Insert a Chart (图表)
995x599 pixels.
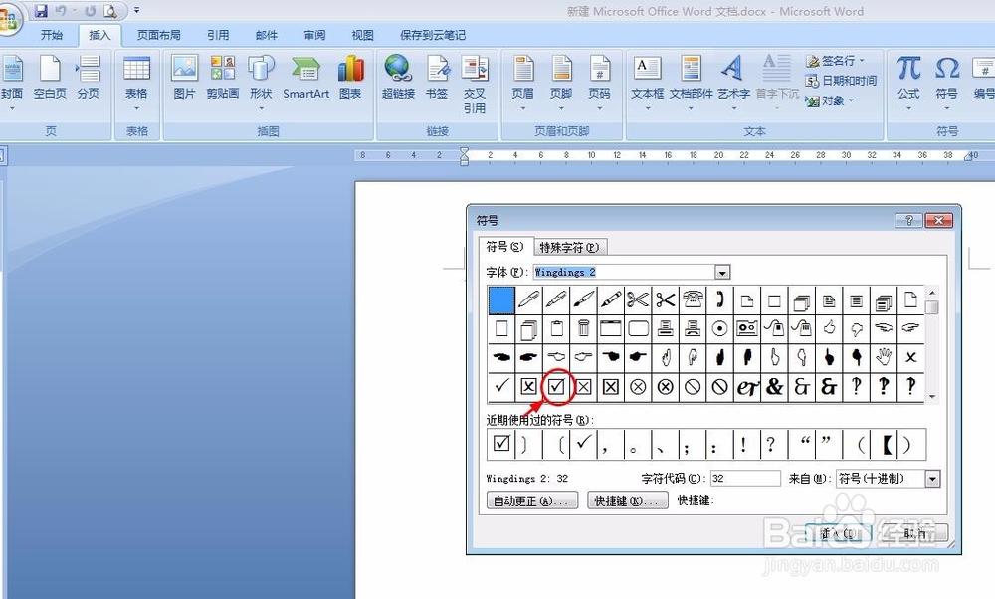click(350, 79)
